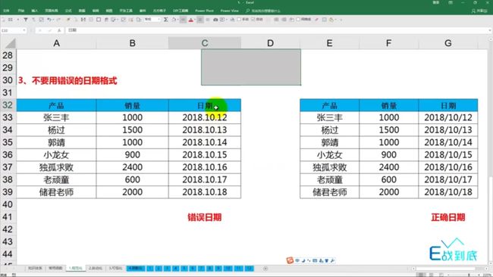This screenshot has width=493, height=277.
Task: Click cell with date 2018/10/12
Action: point(448,117)
